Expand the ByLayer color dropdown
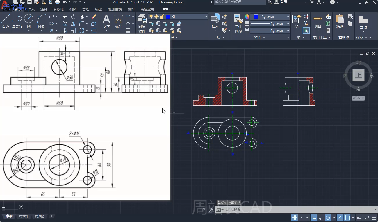Image resolution: width=378 pixels, height=222 pixels. pos(288,17)
